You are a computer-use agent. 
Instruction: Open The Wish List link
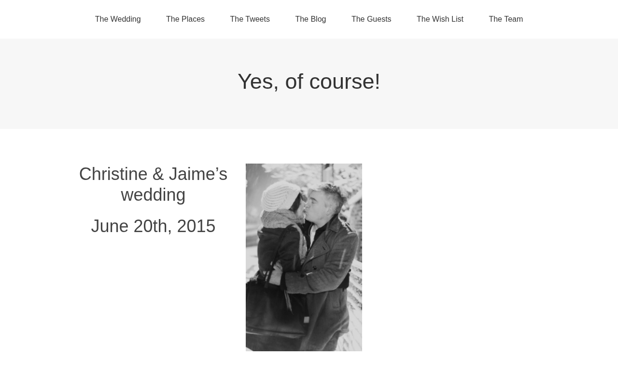pos(440,19)
